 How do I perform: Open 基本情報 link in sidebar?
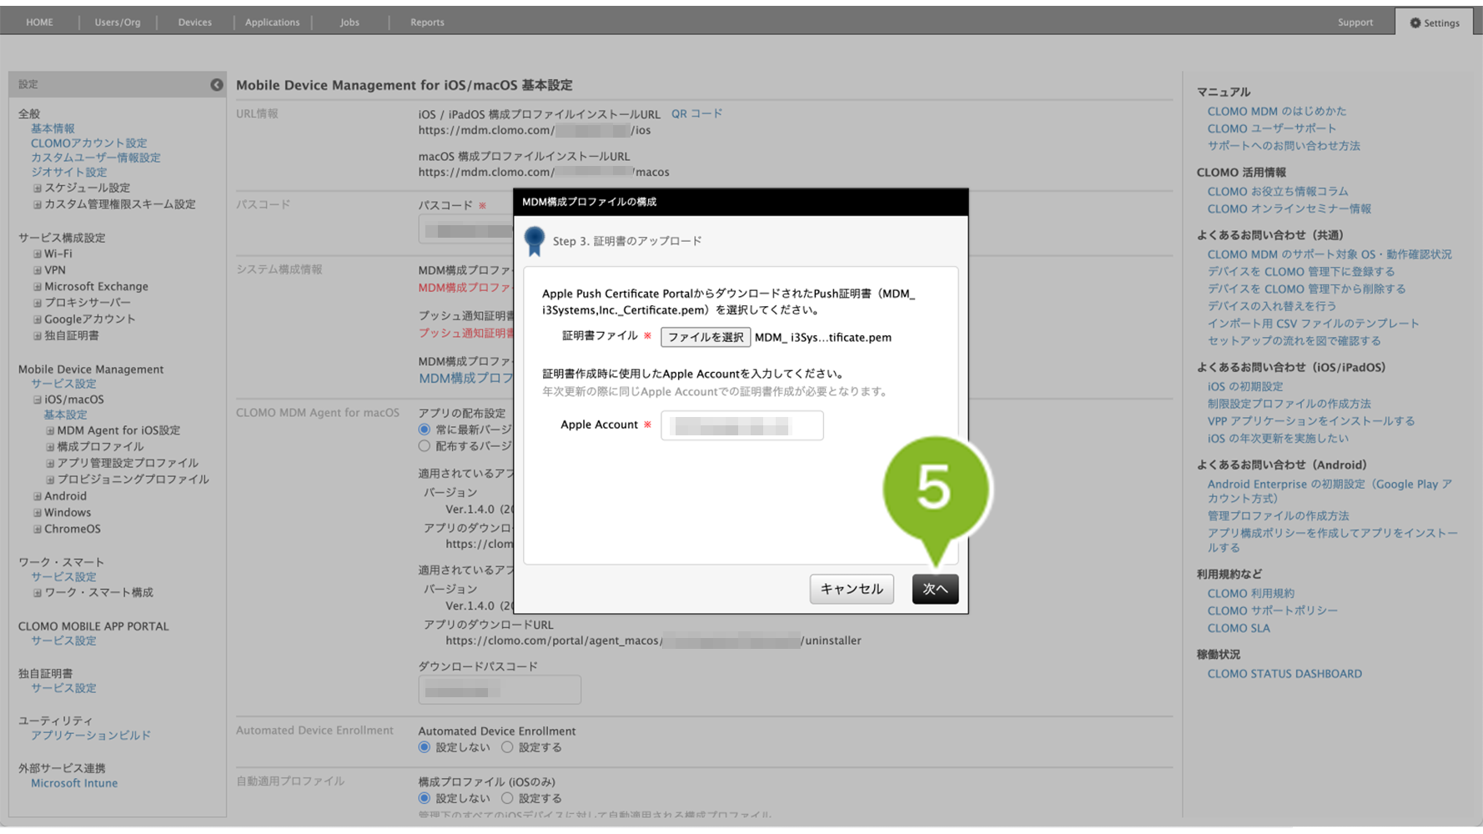[53, 128]
